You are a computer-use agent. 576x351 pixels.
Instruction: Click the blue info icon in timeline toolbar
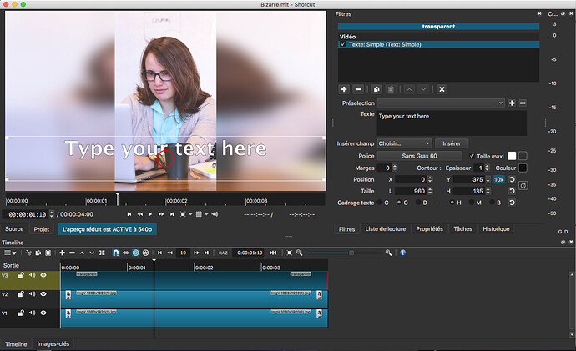coord(403,253)
